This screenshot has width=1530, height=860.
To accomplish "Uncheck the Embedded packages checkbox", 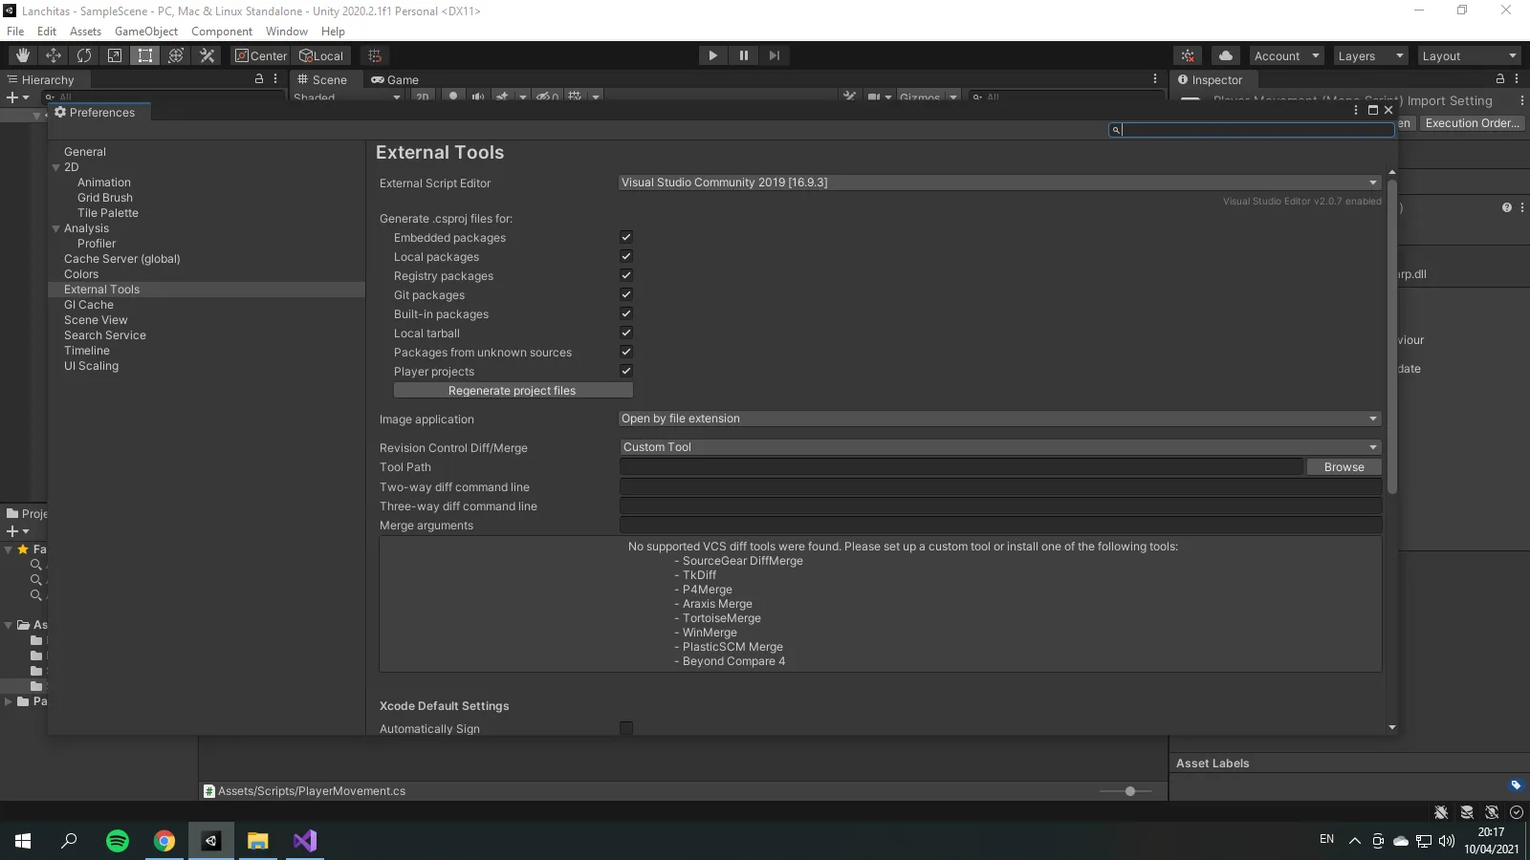I will [626, 237].
